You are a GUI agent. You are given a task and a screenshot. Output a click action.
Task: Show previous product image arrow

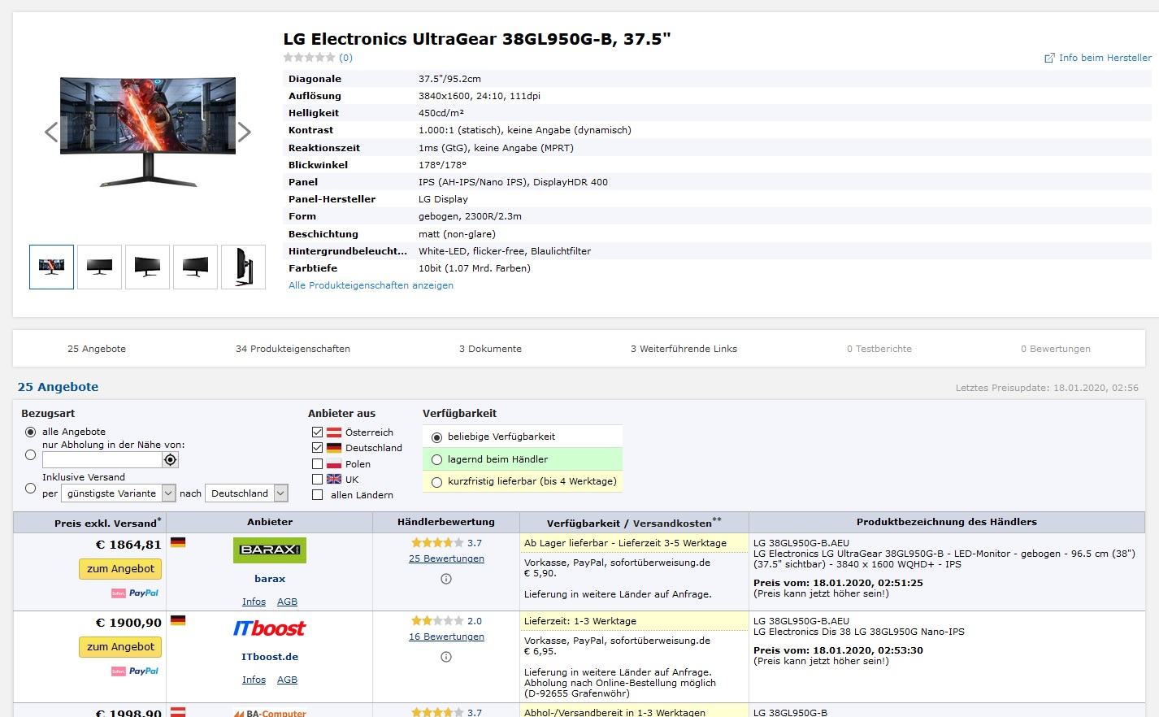[51, 132]
